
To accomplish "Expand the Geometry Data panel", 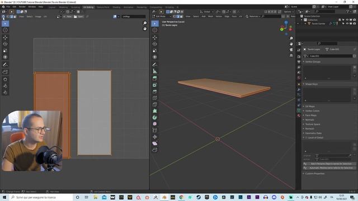I will [313, 133].
